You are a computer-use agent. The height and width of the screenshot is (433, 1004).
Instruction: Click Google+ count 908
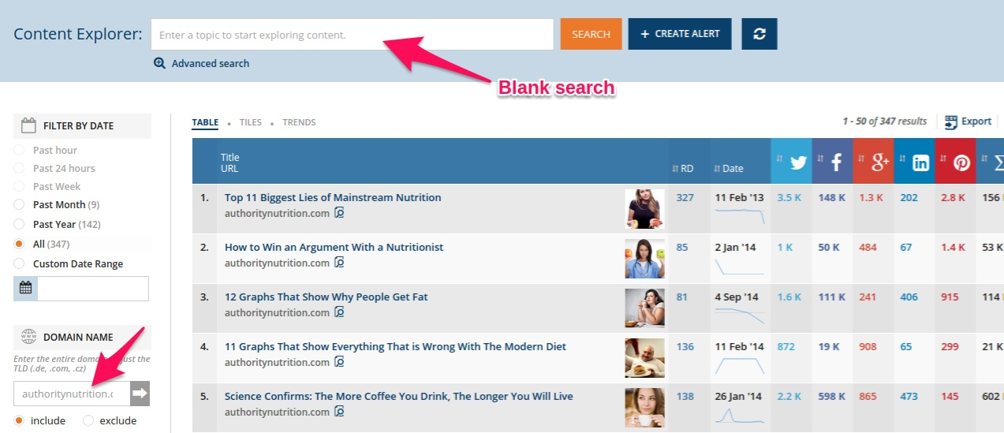point(868,347)
